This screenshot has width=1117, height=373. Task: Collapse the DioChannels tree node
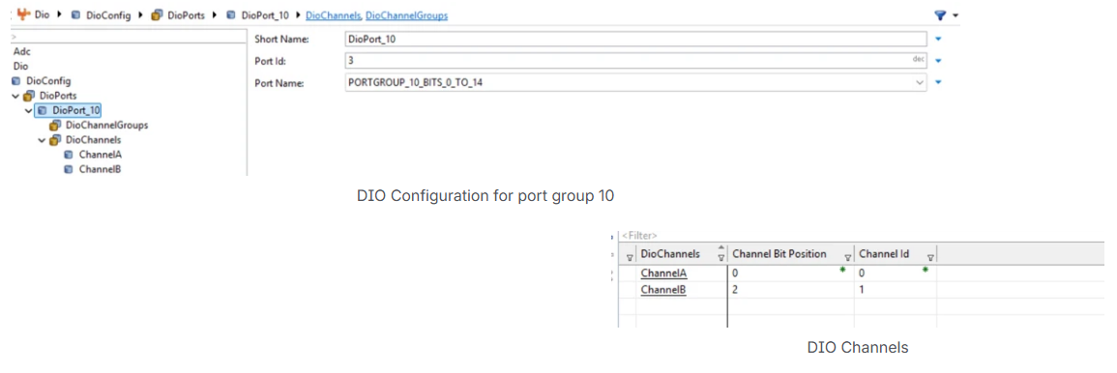(42, 140)
